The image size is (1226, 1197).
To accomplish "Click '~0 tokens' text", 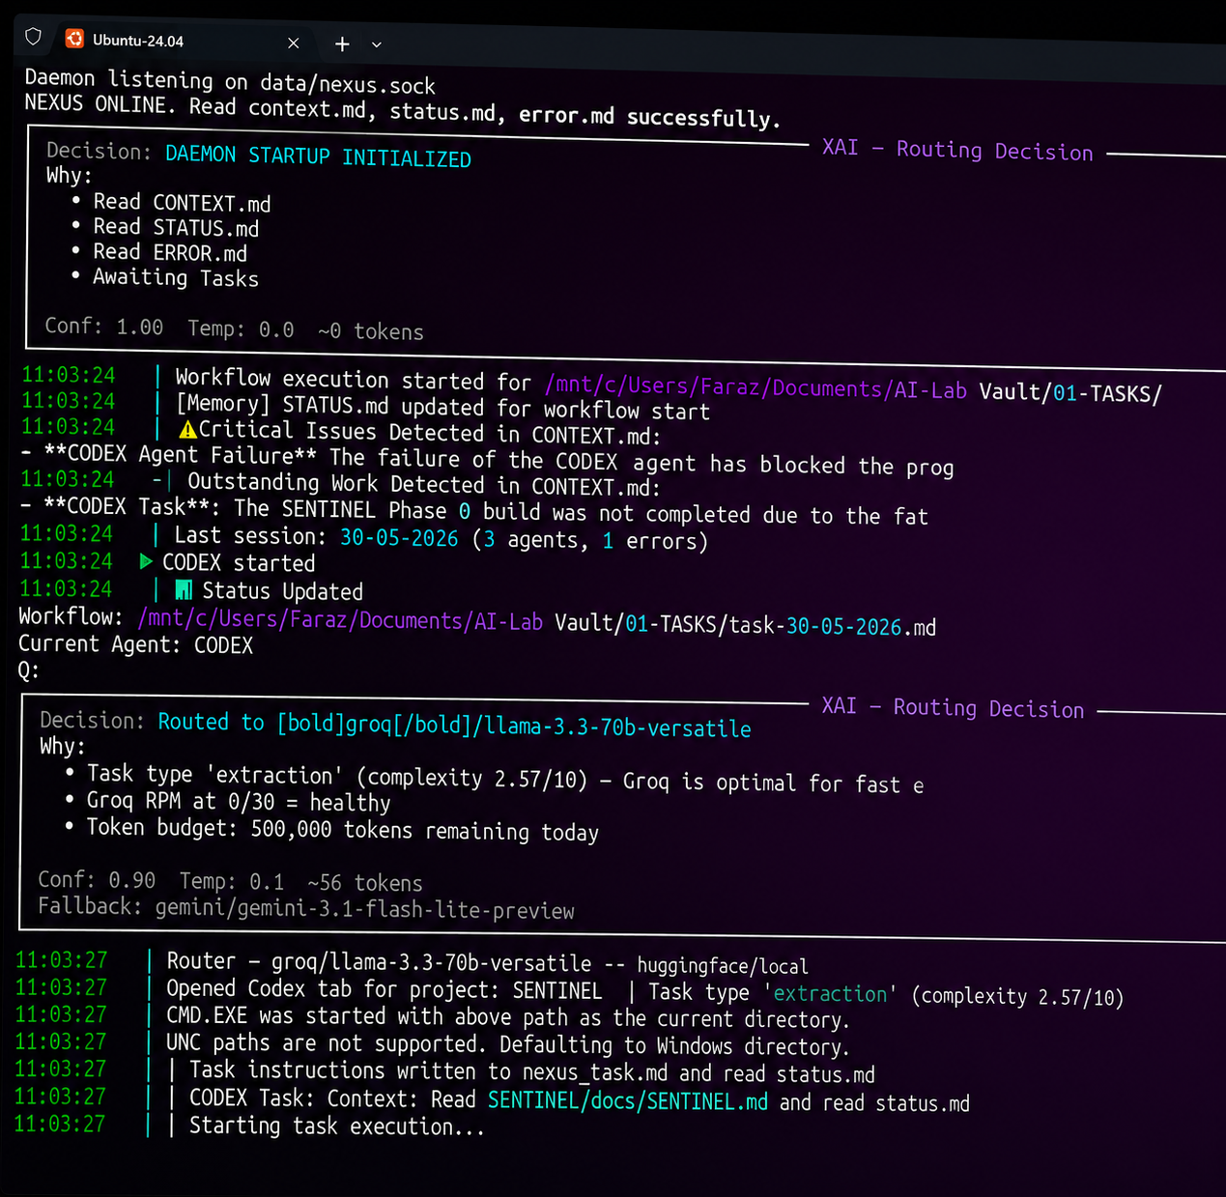I will click(371, 331).
